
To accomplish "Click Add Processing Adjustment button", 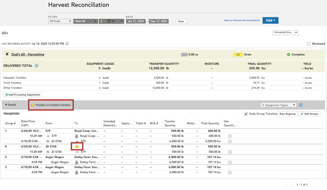I will (23, 95).
